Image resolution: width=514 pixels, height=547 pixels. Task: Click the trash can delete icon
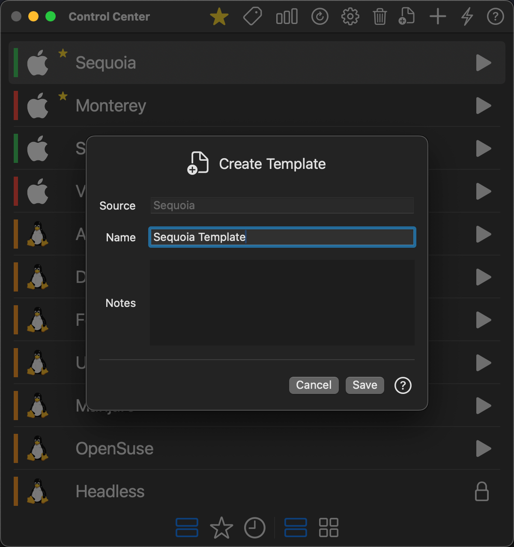click(380, 17)
